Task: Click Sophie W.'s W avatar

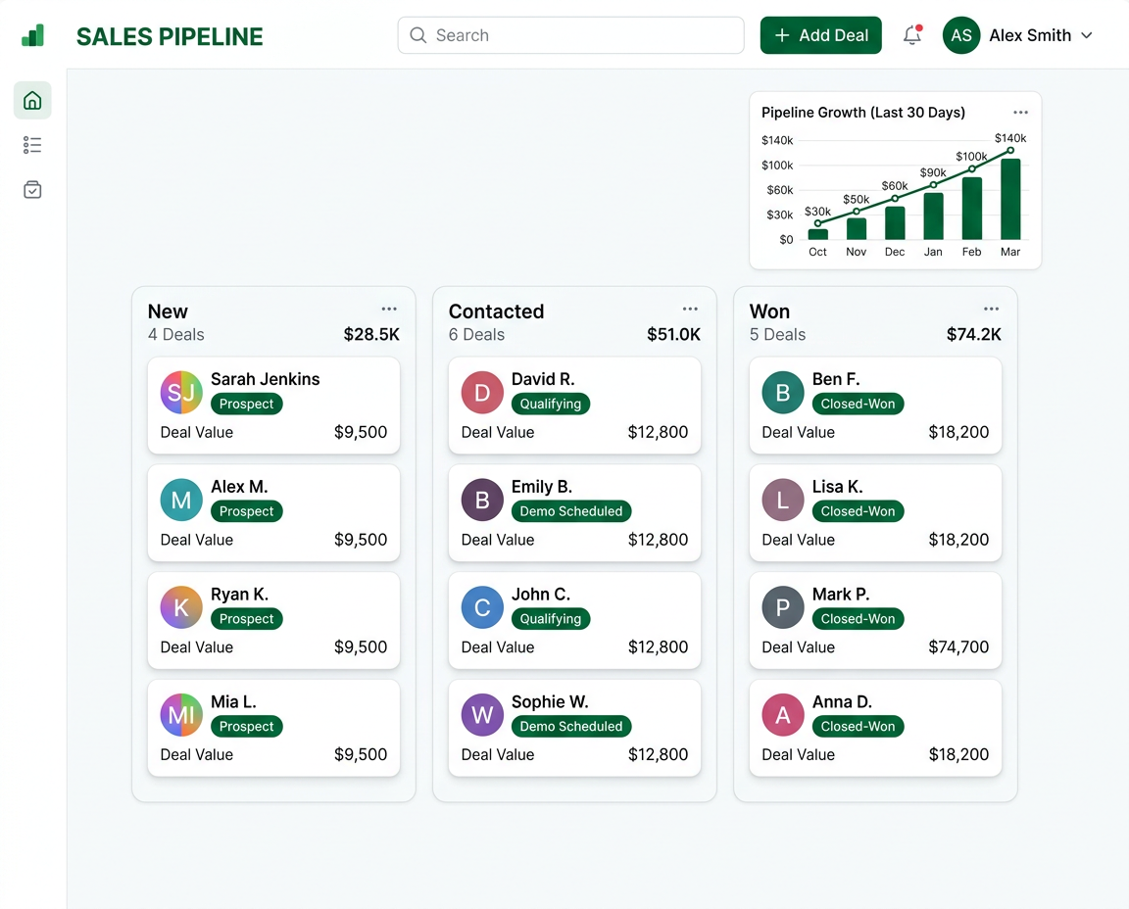Action: pos(482,715)
